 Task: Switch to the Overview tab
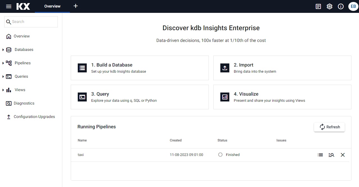52,6
